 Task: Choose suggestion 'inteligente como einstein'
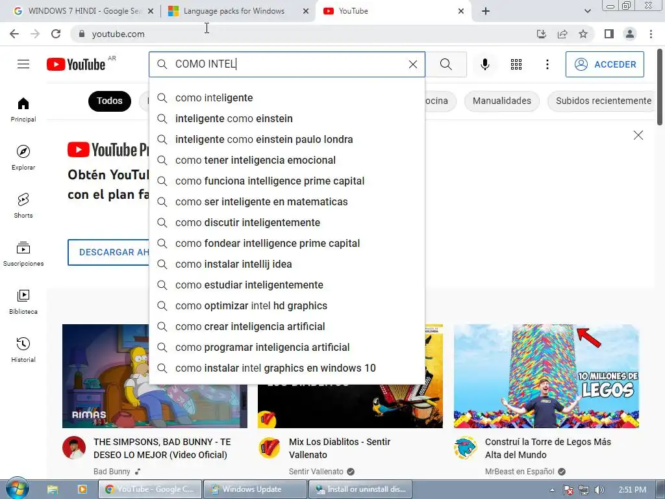click(x=287, y=118)
